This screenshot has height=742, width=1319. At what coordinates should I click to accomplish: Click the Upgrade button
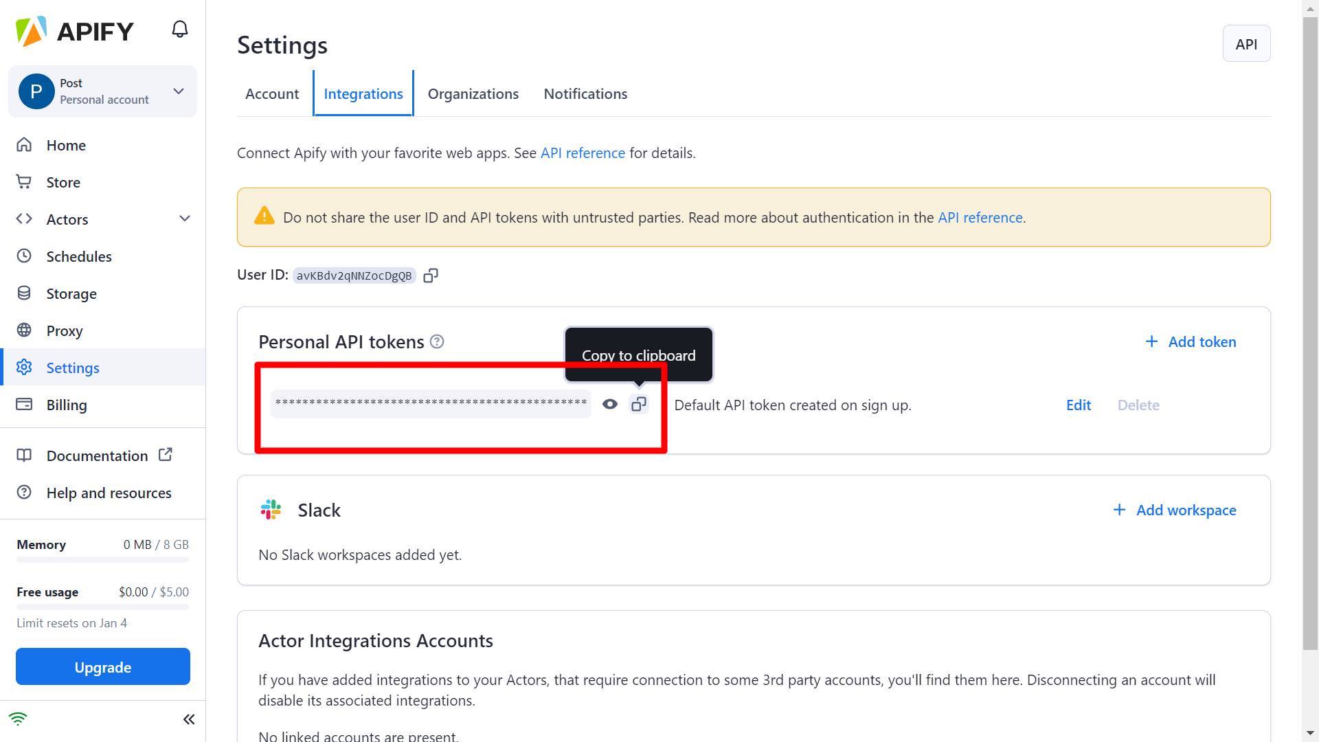103,666
